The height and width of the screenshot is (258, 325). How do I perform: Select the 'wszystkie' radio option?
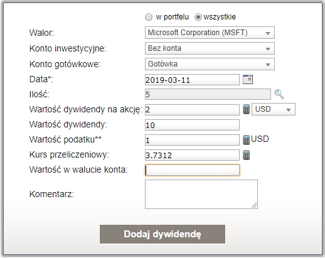tap(198, 17)
